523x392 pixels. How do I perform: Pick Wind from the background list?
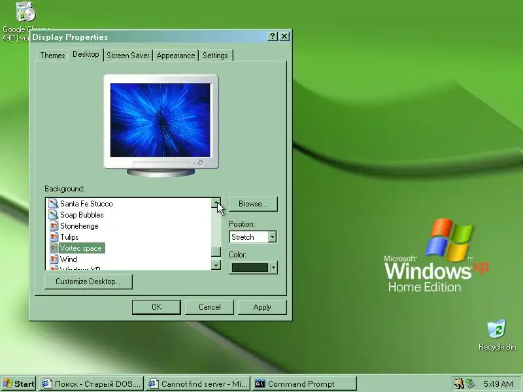69,259
